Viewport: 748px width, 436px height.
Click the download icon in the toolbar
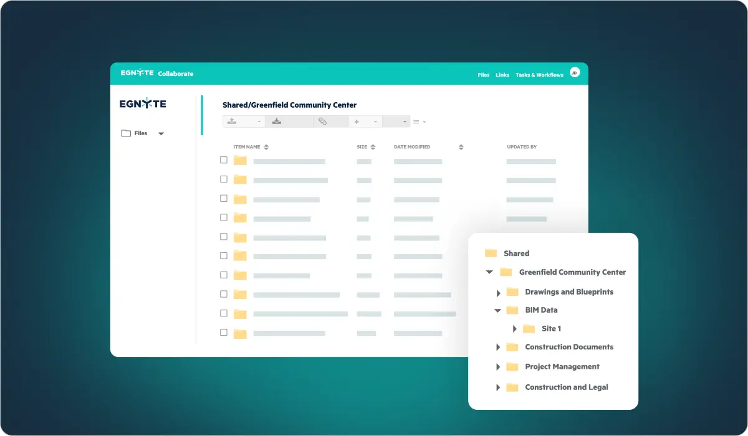tap(276, 121)
